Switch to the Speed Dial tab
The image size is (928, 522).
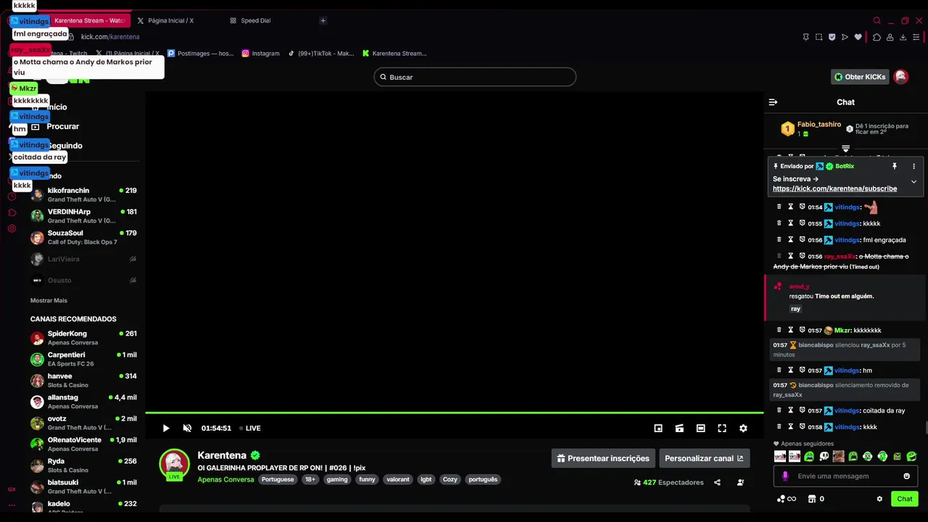[x=255, y=20]
